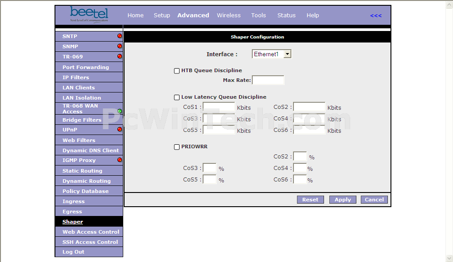
Task: Open Static Routing in the sidebar
Action: 89,170
